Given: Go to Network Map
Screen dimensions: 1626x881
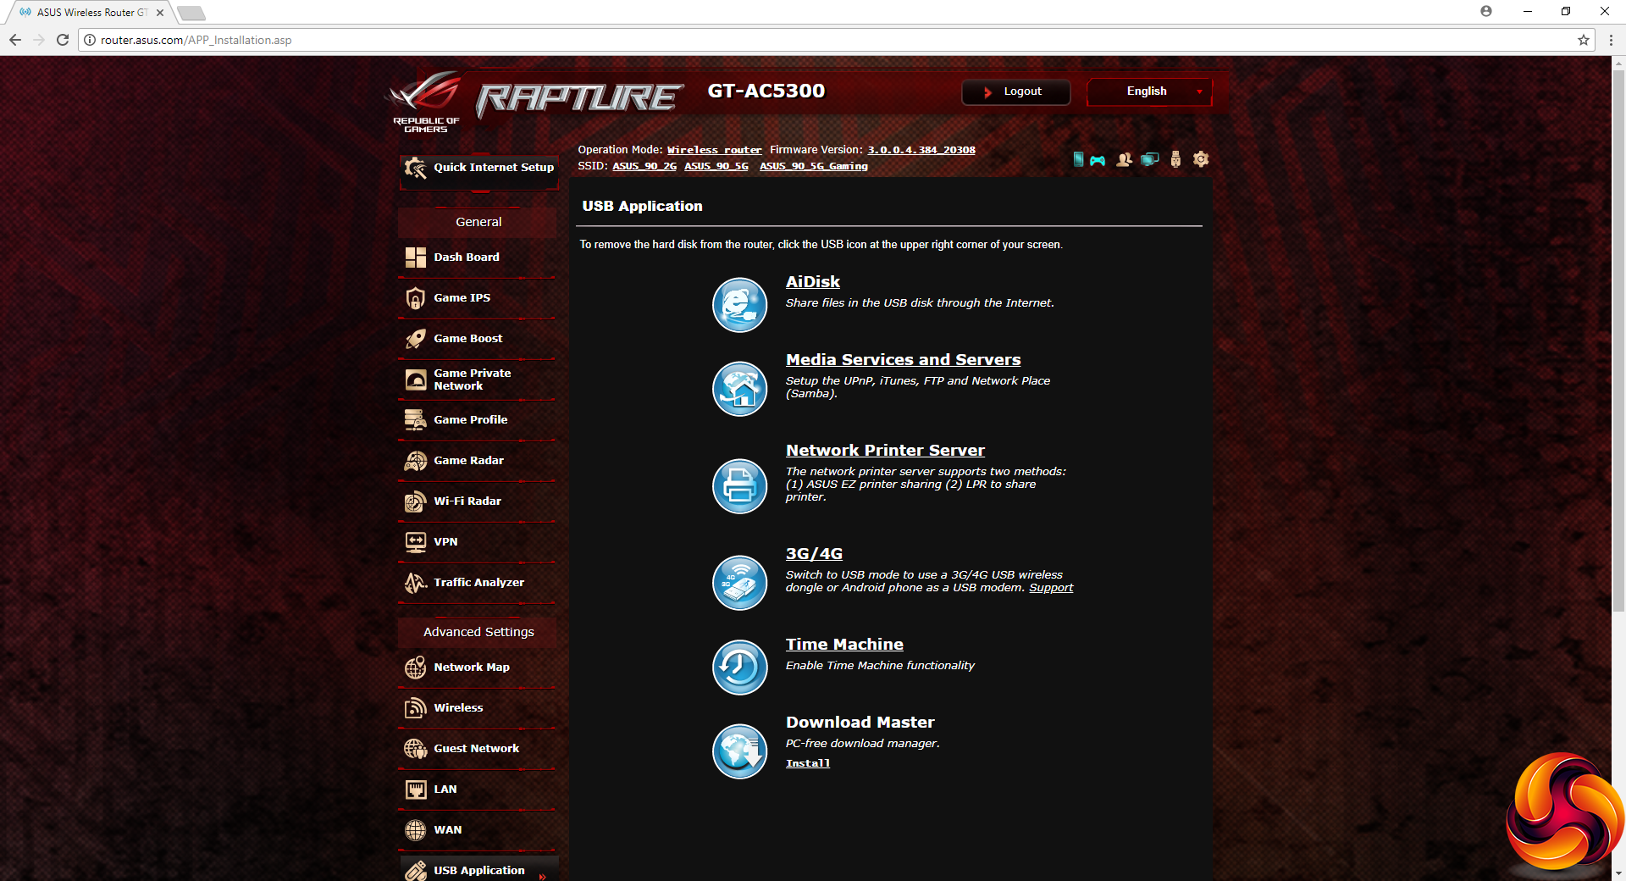Looking at the screenshot, I should pyautogui.click(x=478, y=668).
